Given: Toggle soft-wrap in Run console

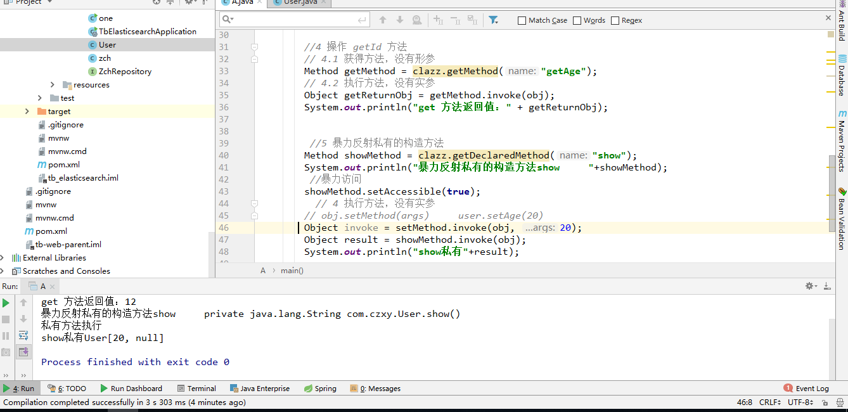Looking at the screenshot, I should pyautogui.click(x=23, y=335).
